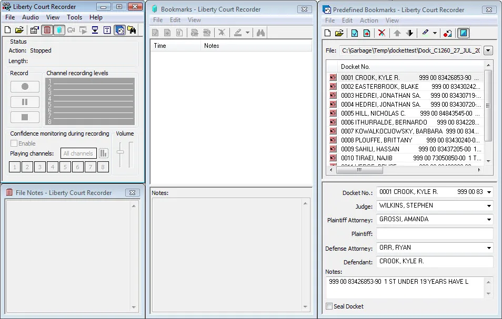Viewport: 502px width, 319px height.
Task: Click the docket list horizontal scrollbar thumb
Action: pyautogui.click(x=359, y=170)
